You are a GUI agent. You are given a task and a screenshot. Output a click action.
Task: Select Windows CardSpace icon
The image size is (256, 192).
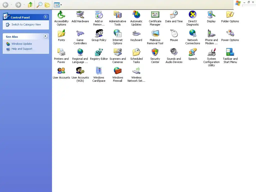(x=99, y=71)
